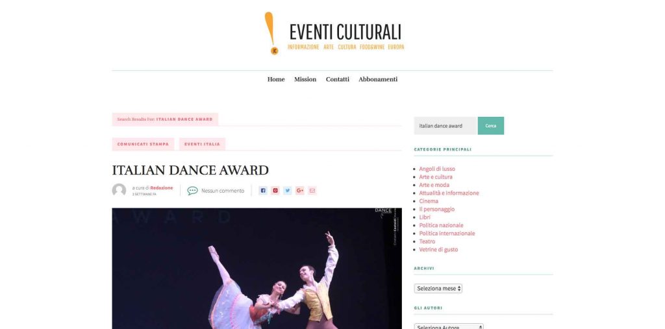Share the article on Twitter
Screen dimensions: 665x329
pos(288,191)
